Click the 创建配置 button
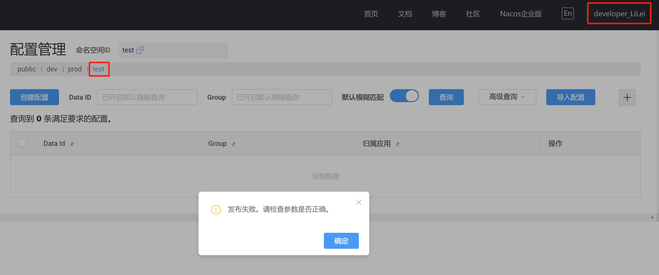This screenshot has height=275, width=659. pos(34,97)
